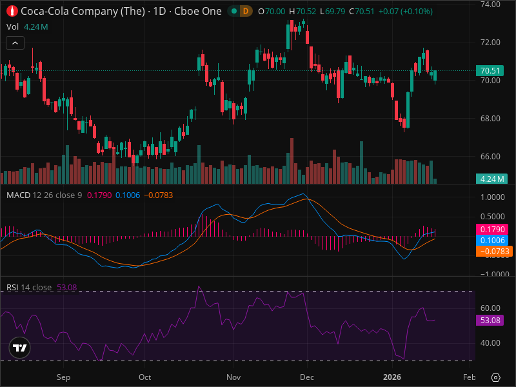Screen dimensions: 516x387
Task: Click the Coca-Cola logo icon
Action: pyautogui.click(x=12, y=11)
